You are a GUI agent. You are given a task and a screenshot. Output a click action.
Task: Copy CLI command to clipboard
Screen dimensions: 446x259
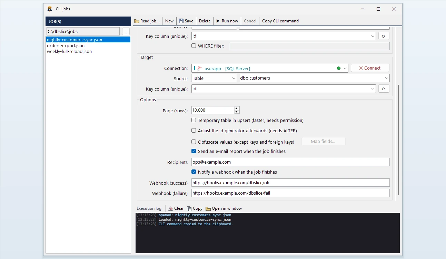coord(280,21)
